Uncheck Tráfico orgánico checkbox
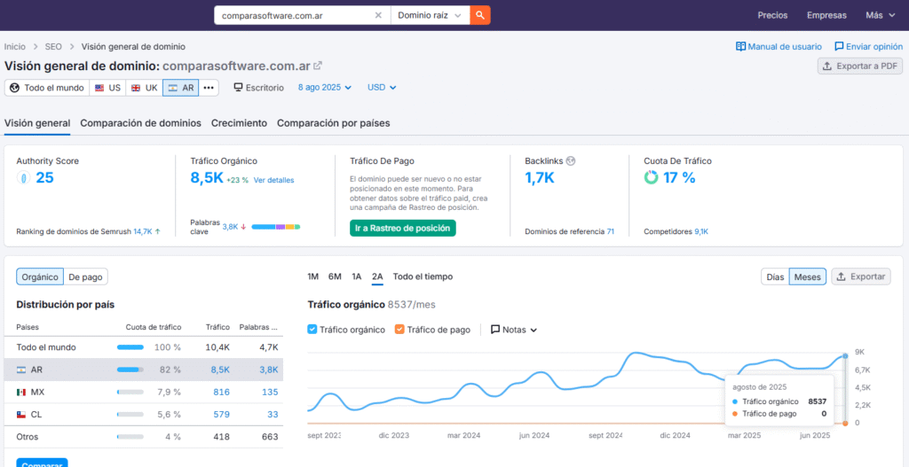Screen dimensions: 909x467 click(312, 330)
